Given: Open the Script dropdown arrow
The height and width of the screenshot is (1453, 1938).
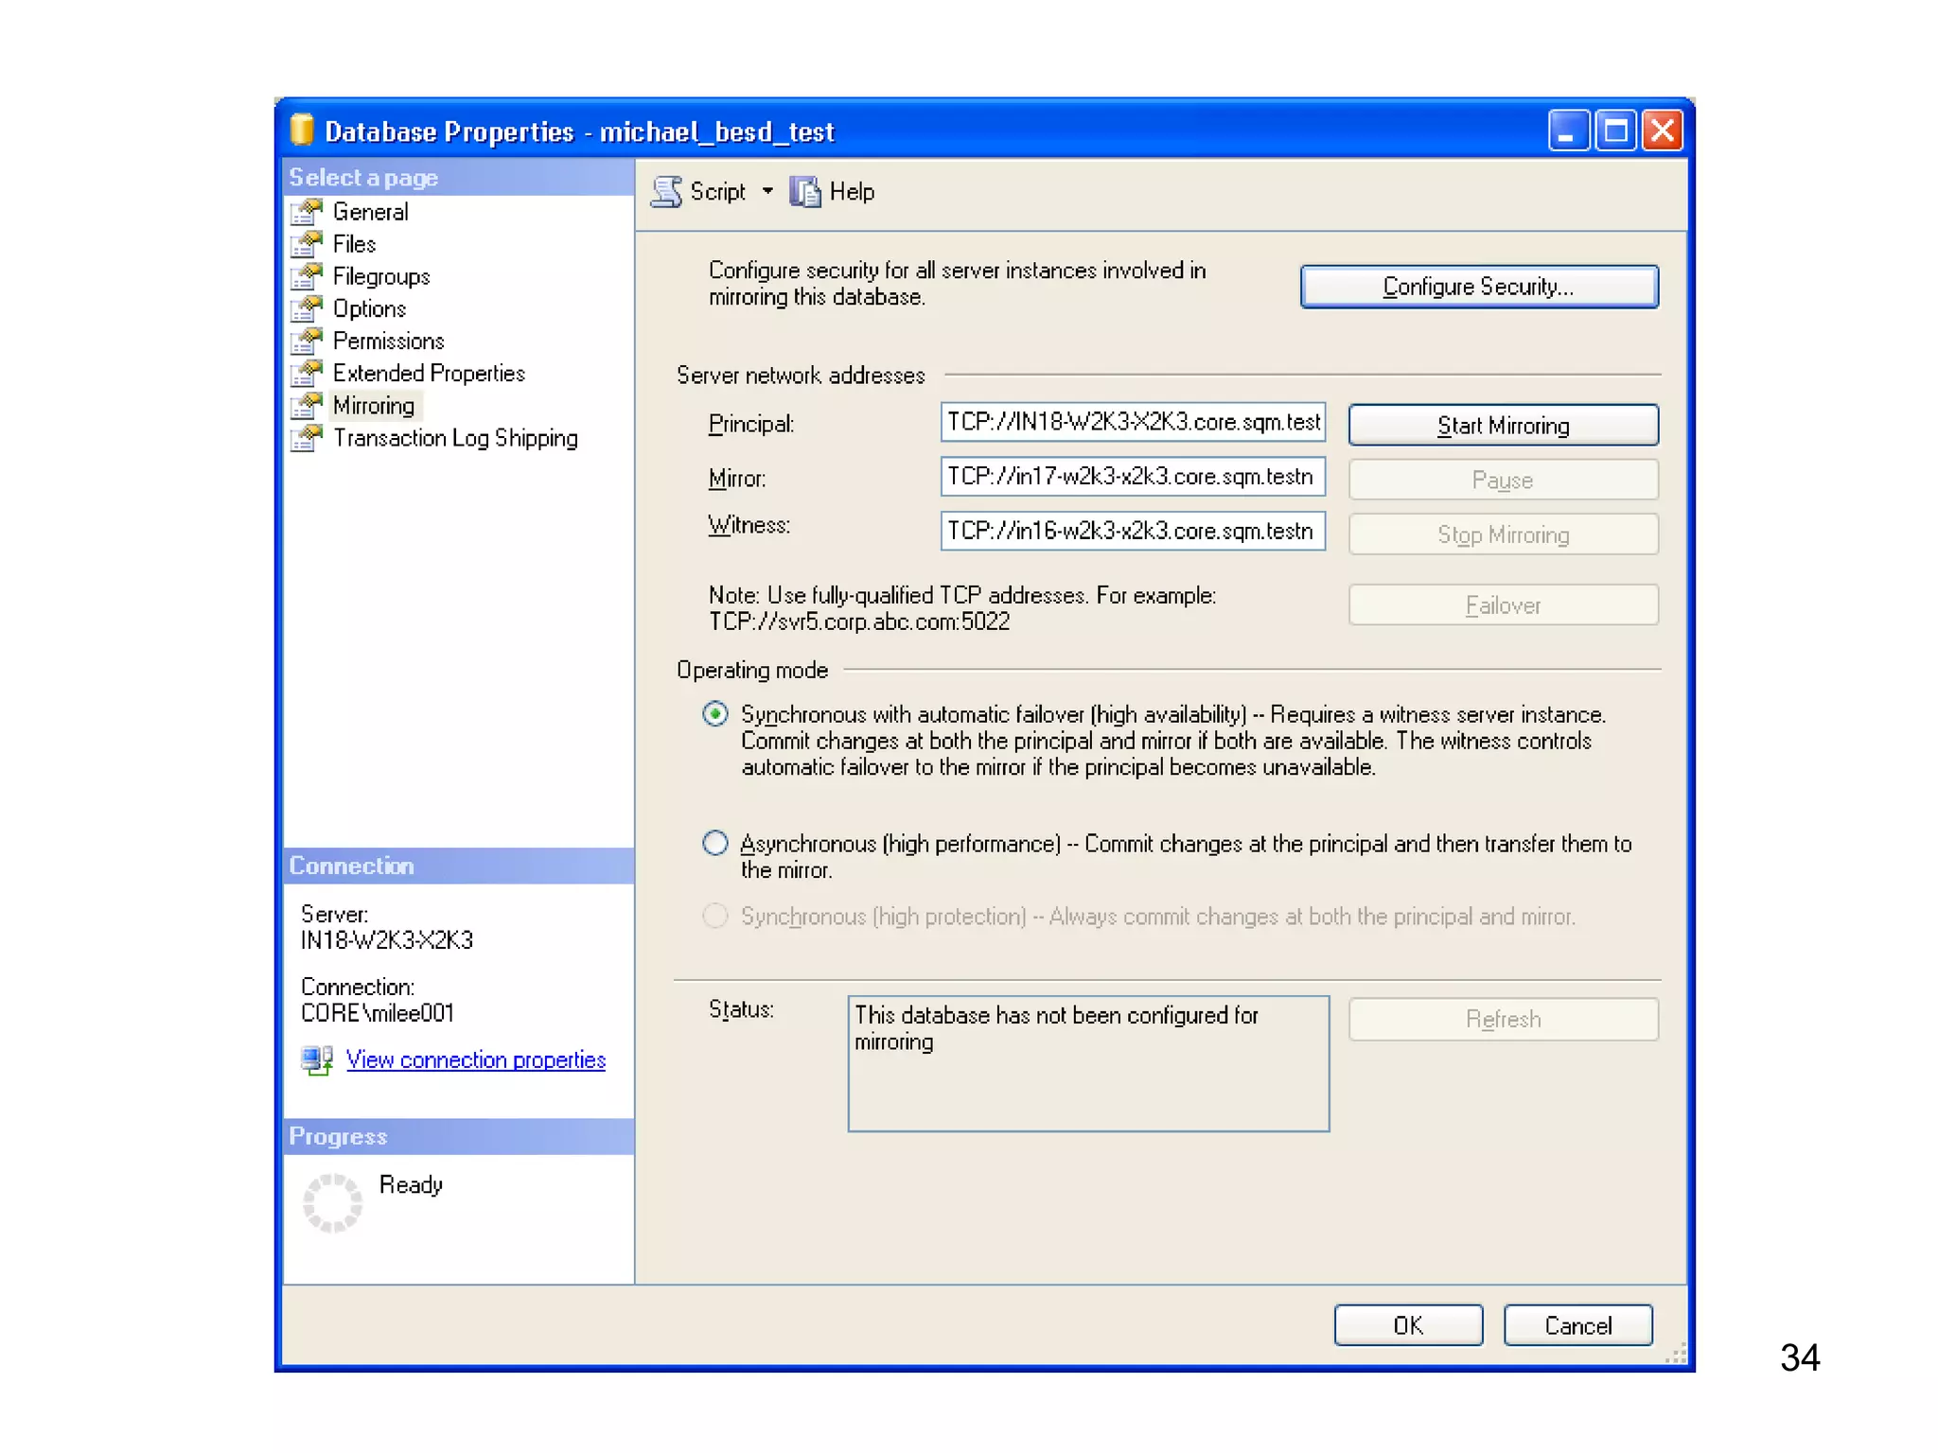Looking at the screenshot, I should (767, 192).
